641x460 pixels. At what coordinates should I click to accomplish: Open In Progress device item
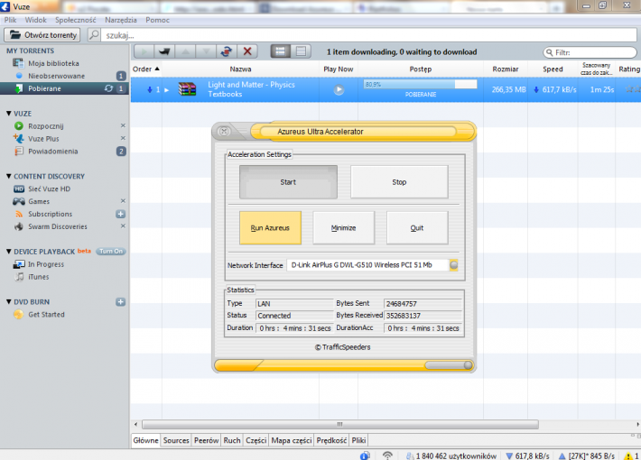click(x=46, y=264)
